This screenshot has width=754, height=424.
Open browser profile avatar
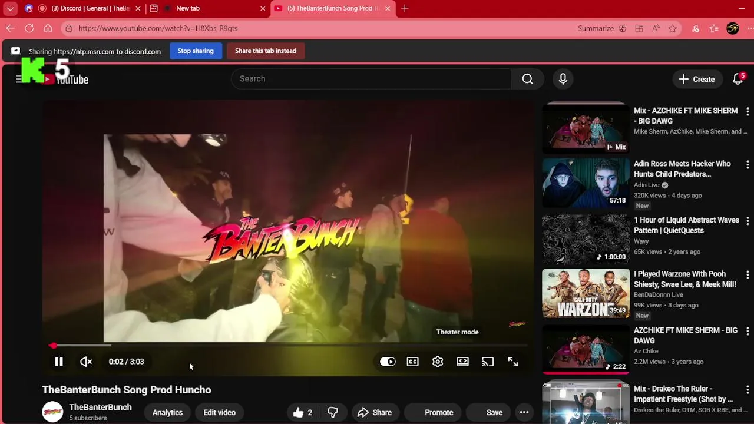point(733,28)
